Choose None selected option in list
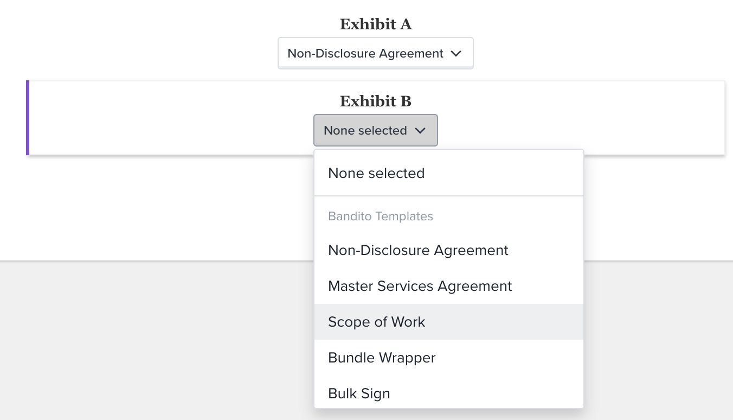This screenshot has height=420, width=733. 449,173
